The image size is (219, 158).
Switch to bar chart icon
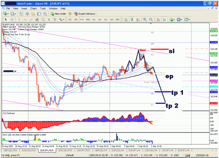pyautogui.click(x=126, y=20)
